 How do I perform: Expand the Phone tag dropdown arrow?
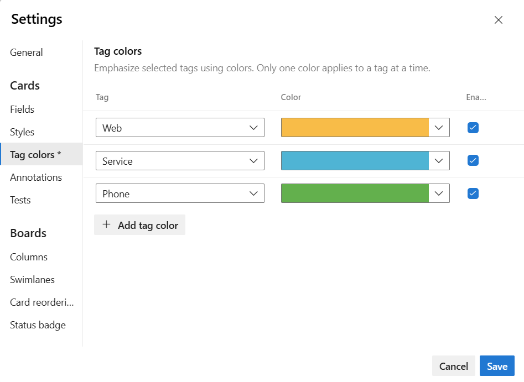click(x=253, y=193)
